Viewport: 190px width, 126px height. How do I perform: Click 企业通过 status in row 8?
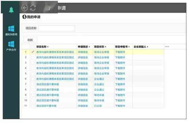pyautogui.click(x=99, y=90)
